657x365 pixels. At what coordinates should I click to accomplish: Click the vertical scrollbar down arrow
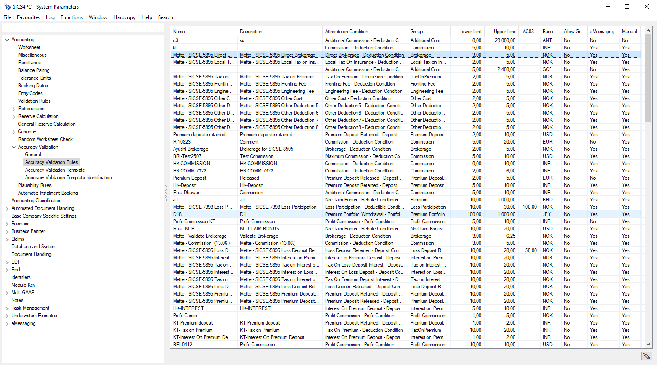(648, 345)
